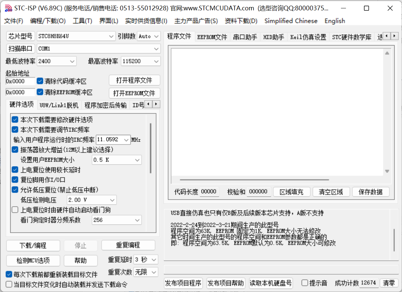Open 编程/下载(O) menu
Screen dimensions: 402x292
pyautogui.click(x=48, y=21)
